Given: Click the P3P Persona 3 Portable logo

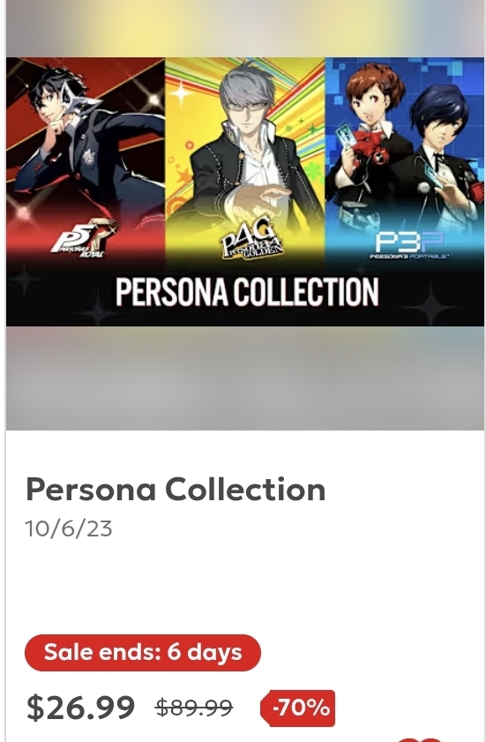Looking at the screenshot, I should click(409, 244).
